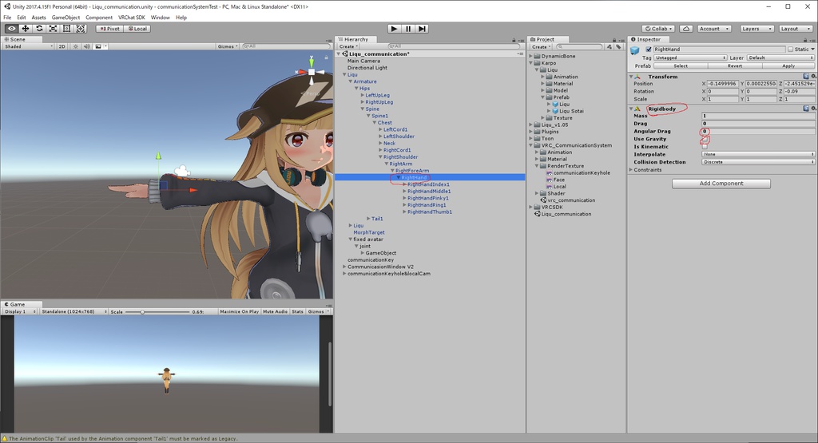Open the Layout dropdown
The height and width of the screenshot is (443, 818).
point(795,29)
